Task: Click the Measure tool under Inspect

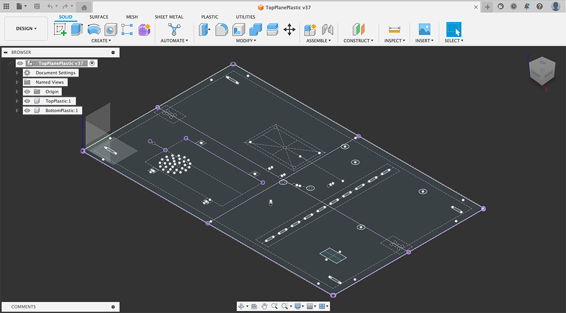Action: [394, 29]
